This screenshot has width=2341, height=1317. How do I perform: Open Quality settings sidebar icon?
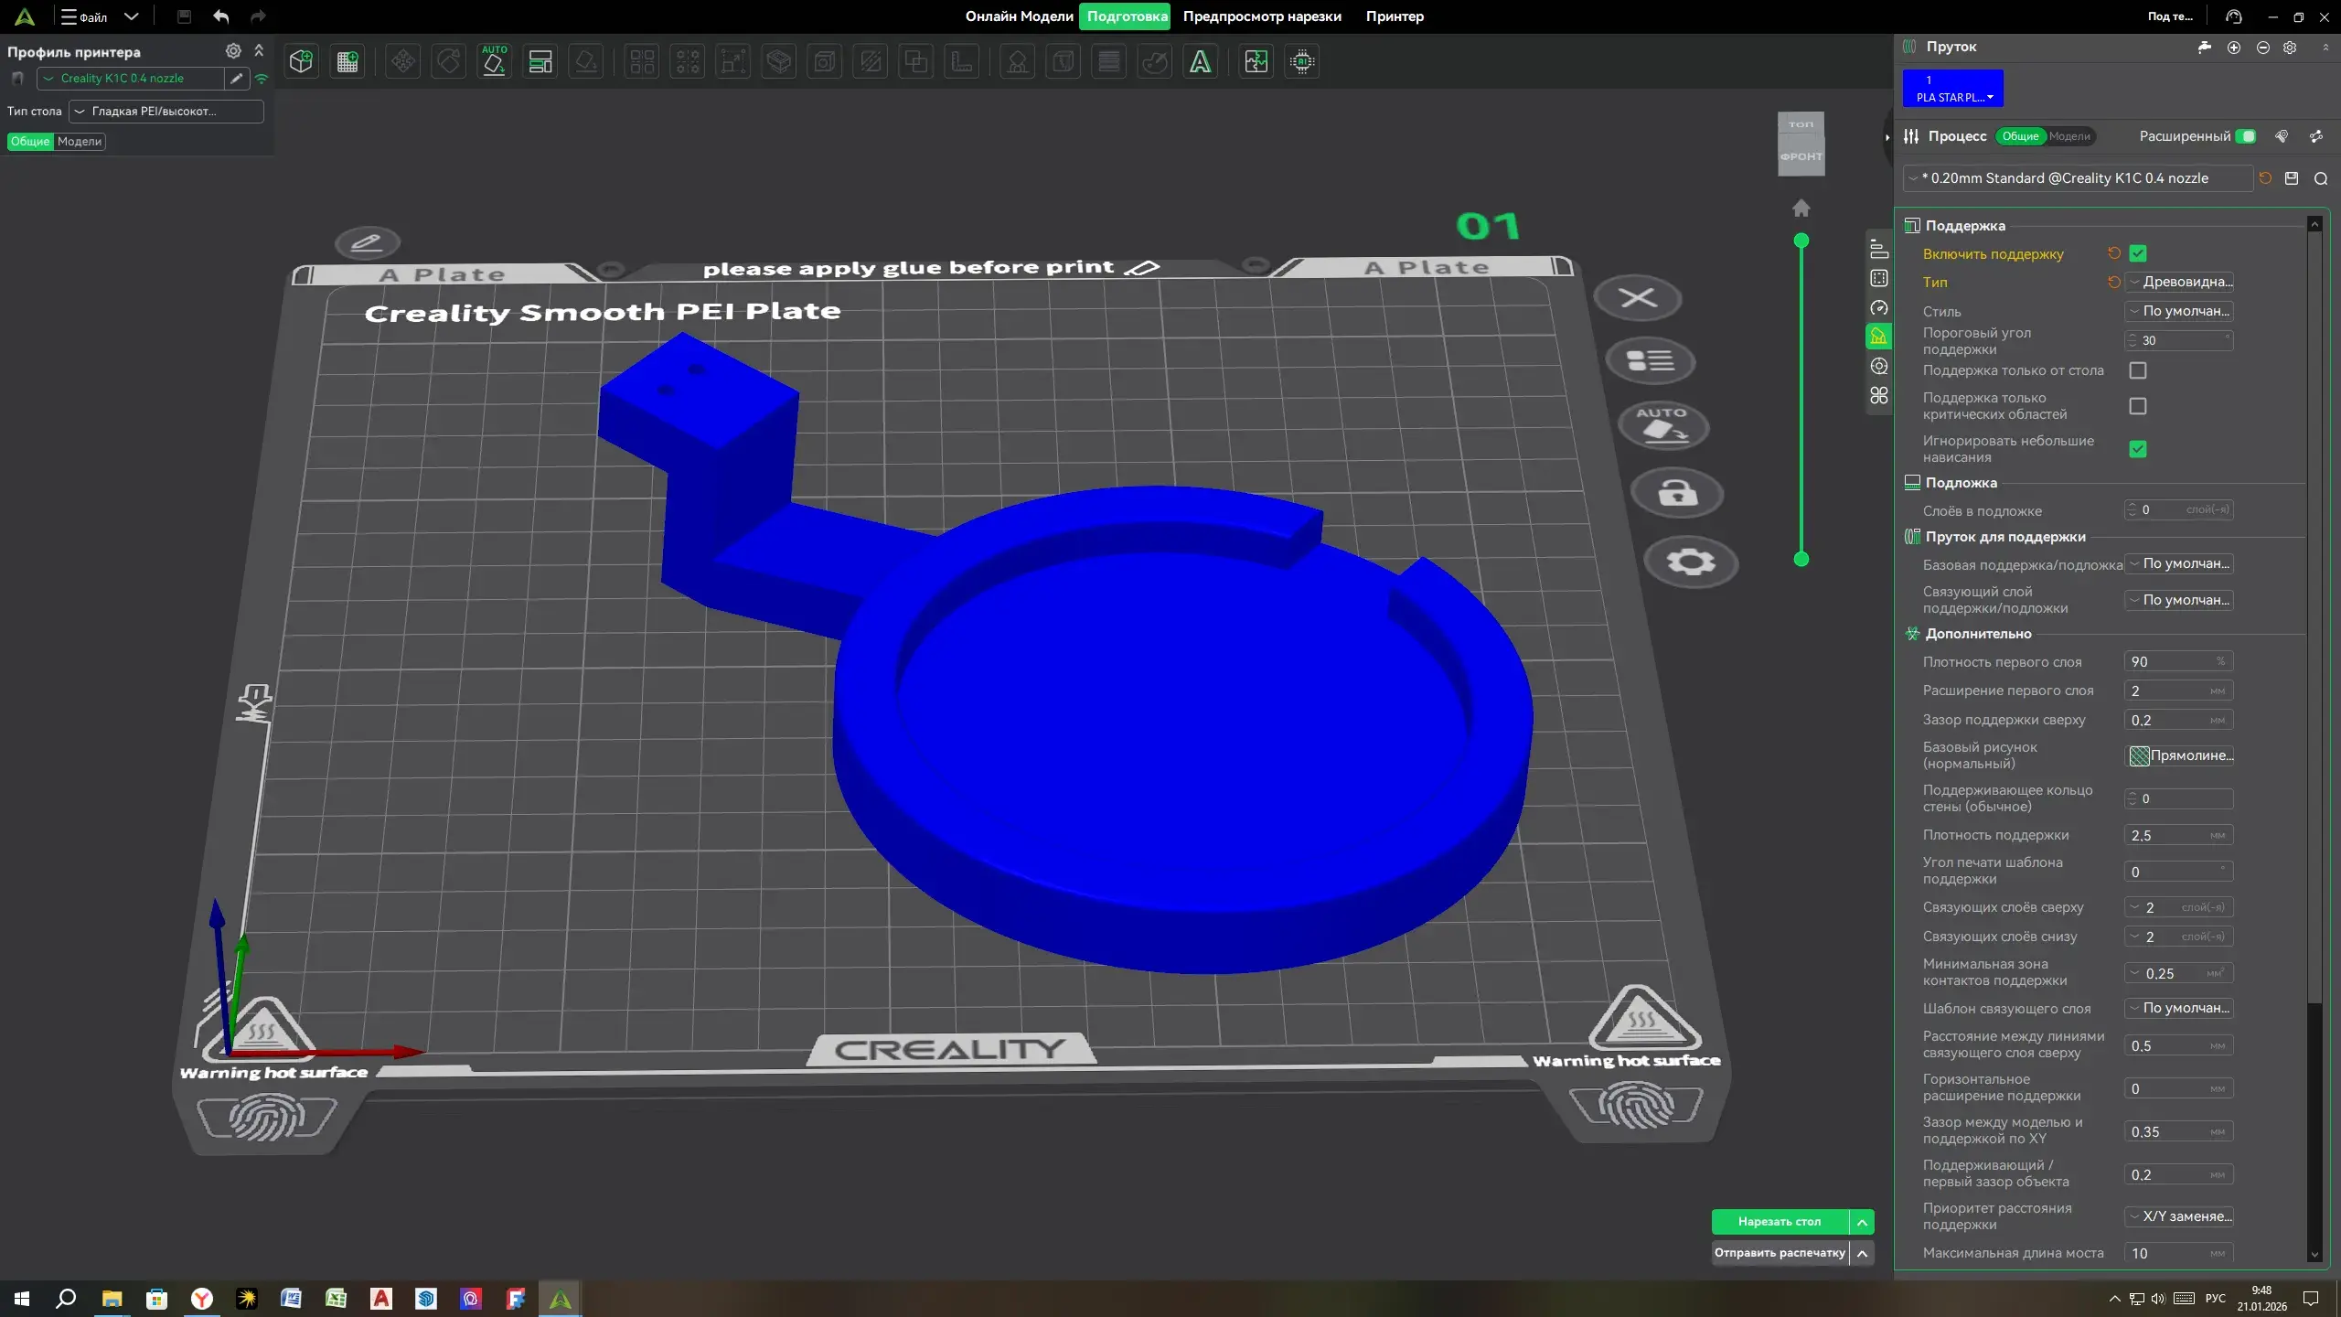pos(1879,249)
